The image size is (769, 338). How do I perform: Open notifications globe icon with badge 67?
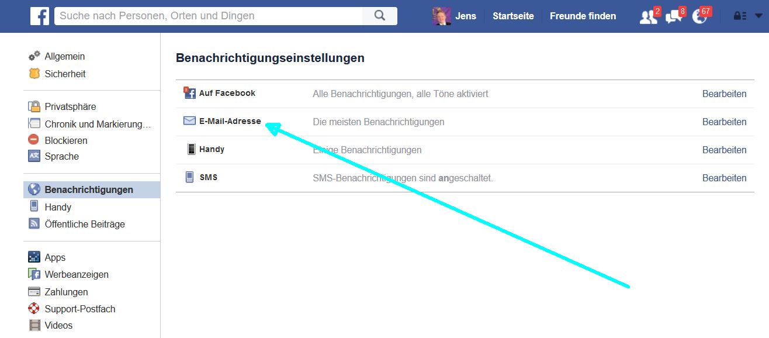click(699, 17)
